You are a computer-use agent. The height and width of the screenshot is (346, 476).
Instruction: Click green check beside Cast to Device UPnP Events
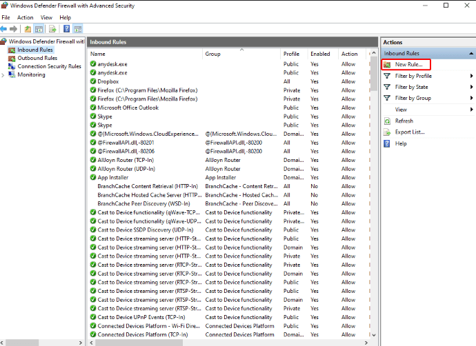93,317
